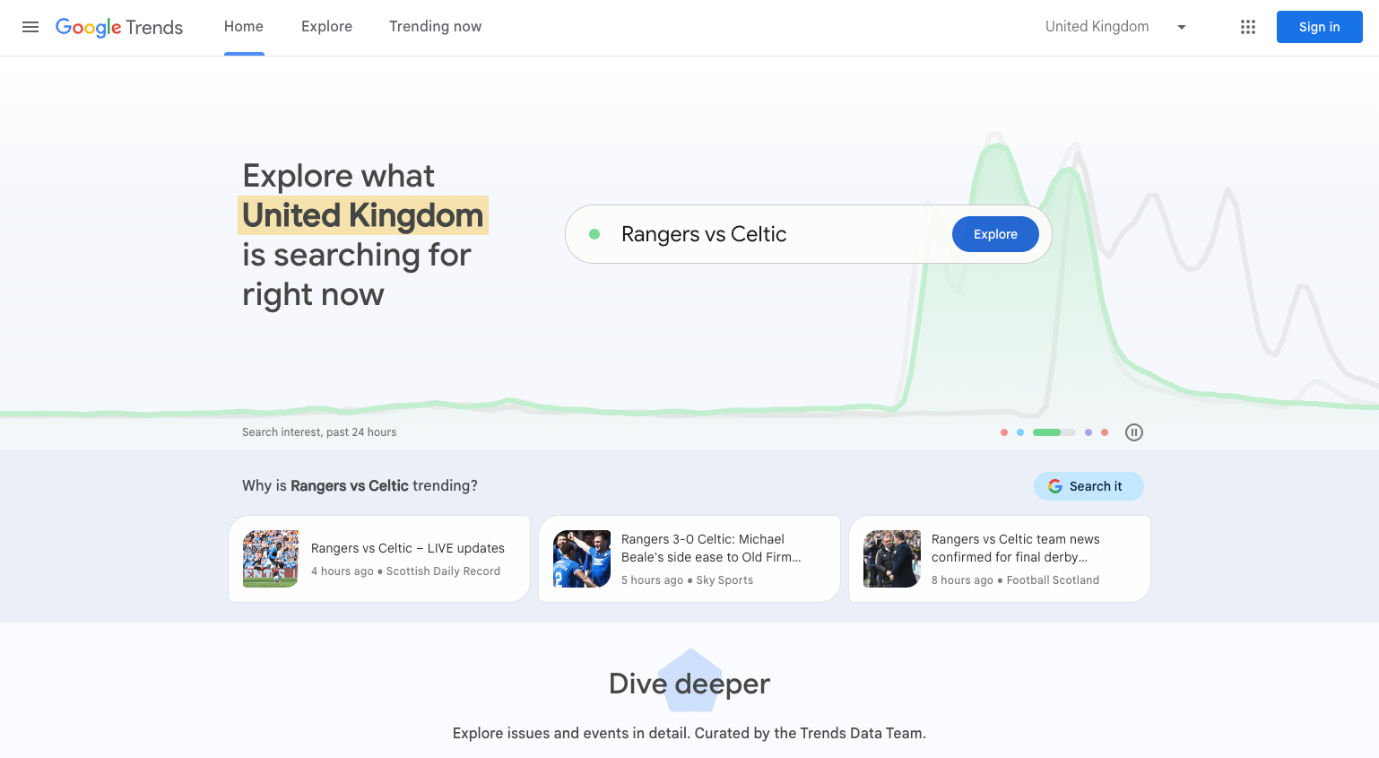Open the Google apps grid

pyautogui.click(x=1248, y=27)
